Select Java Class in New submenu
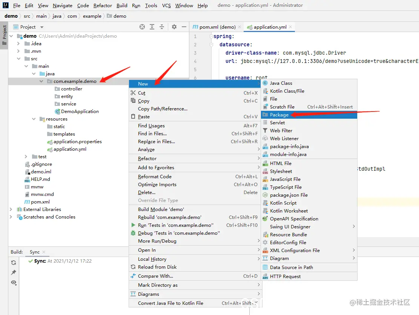This screenshot has width=419, height=315. pos(309,83)
